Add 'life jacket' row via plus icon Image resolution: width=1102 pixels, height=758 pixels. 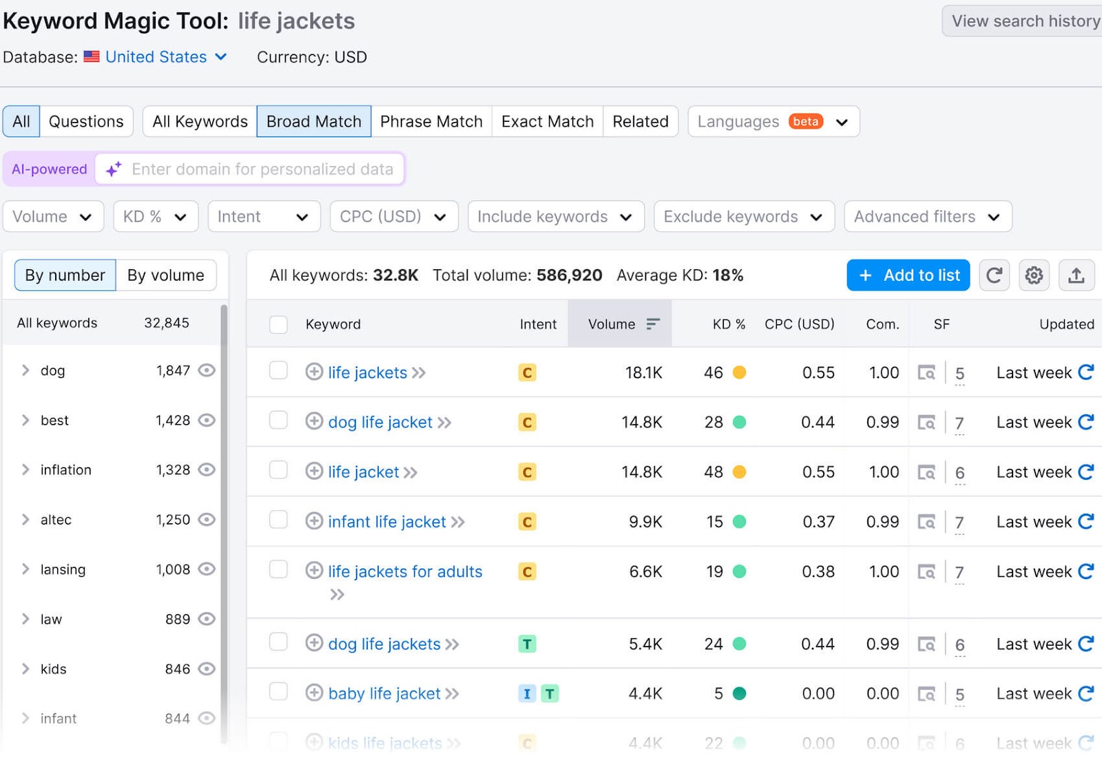coord(314,471)
